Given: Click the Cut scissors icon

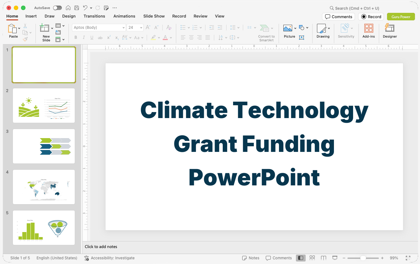Looking at the screenshot, I should pos(25,26).
